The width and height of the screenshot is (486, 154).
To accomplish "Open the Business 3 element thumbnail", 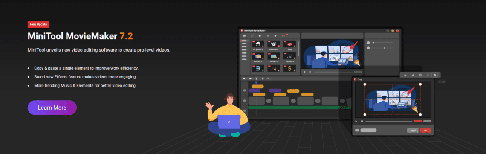I will pyautogui.click(x=274, y=56).
